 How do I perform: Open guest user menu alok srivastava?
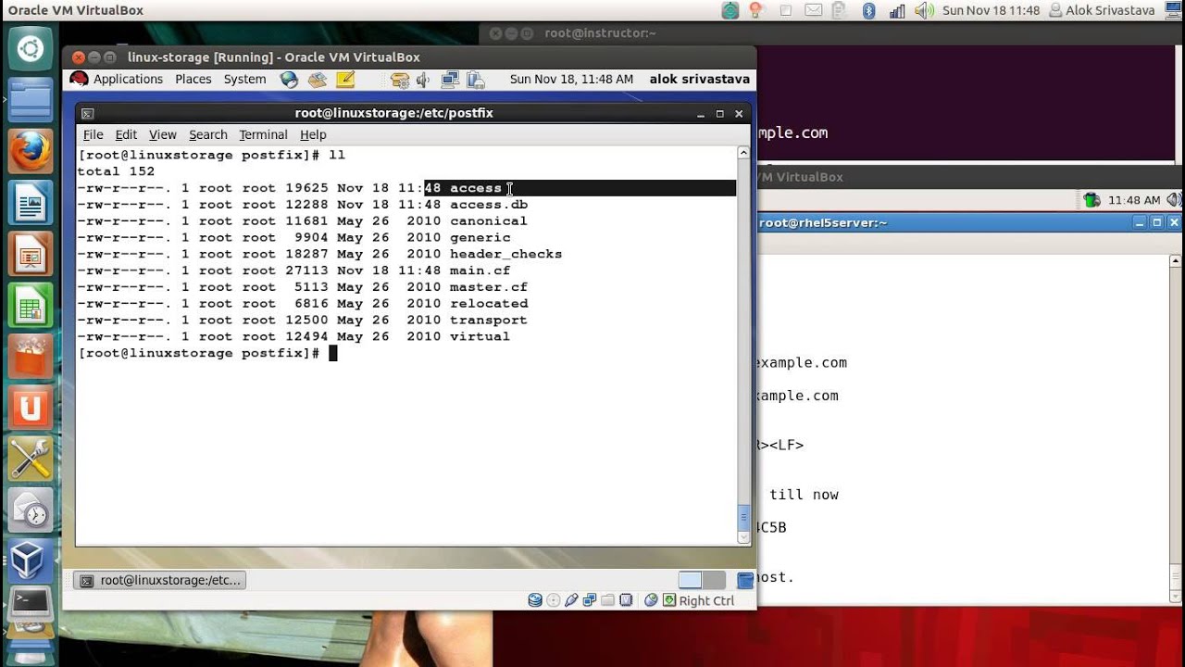pyautogui.click(x=700, y=80)
